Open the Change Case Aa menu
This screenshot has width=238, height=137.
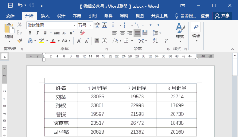tap(66, 41)
